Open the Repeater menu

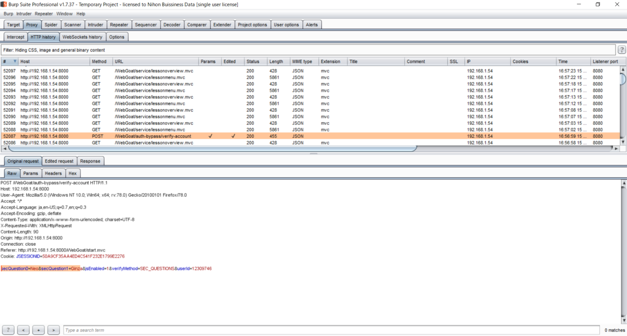click(x=44, y=14)
